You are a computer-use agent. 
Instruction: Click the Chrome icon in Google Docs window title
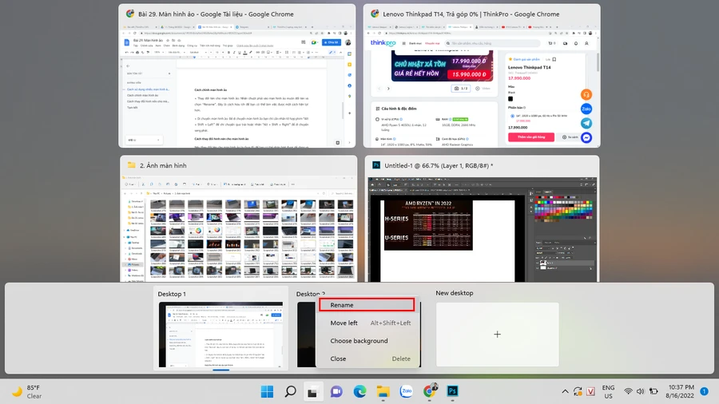click(x=130, y=14)
